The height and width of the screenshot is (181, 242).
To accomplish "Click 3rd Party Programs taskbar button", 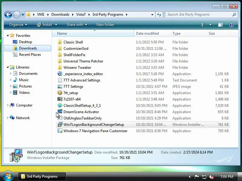I will (x=42, y=176).
